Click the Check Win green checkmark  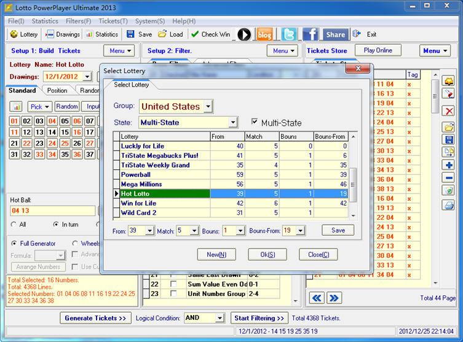(194, 34)
